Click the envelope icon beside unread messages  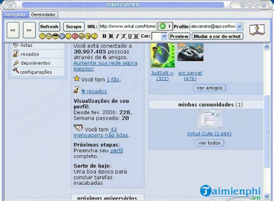click(x=78, y=128)
